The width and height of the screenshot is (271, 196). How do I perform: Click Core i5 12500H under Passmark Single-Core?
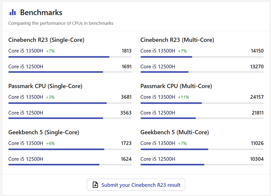pos(26,113)
